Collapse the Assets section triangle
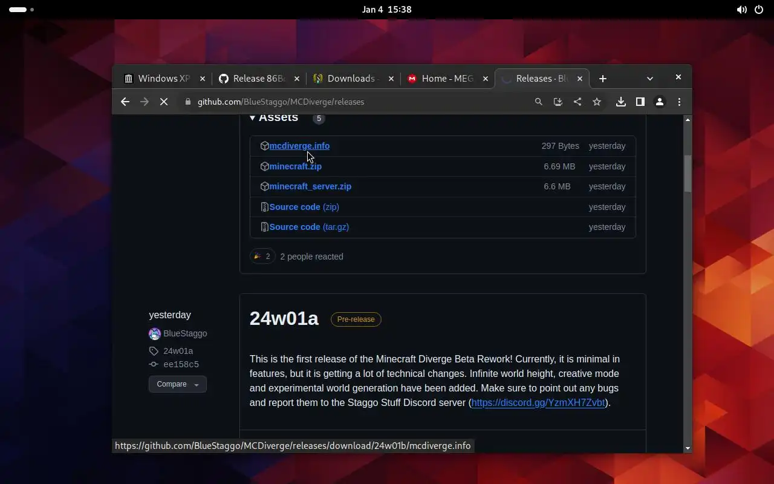The height and width of the screenshot is (484, 774). pyautogui.click(x=253, y=117)
